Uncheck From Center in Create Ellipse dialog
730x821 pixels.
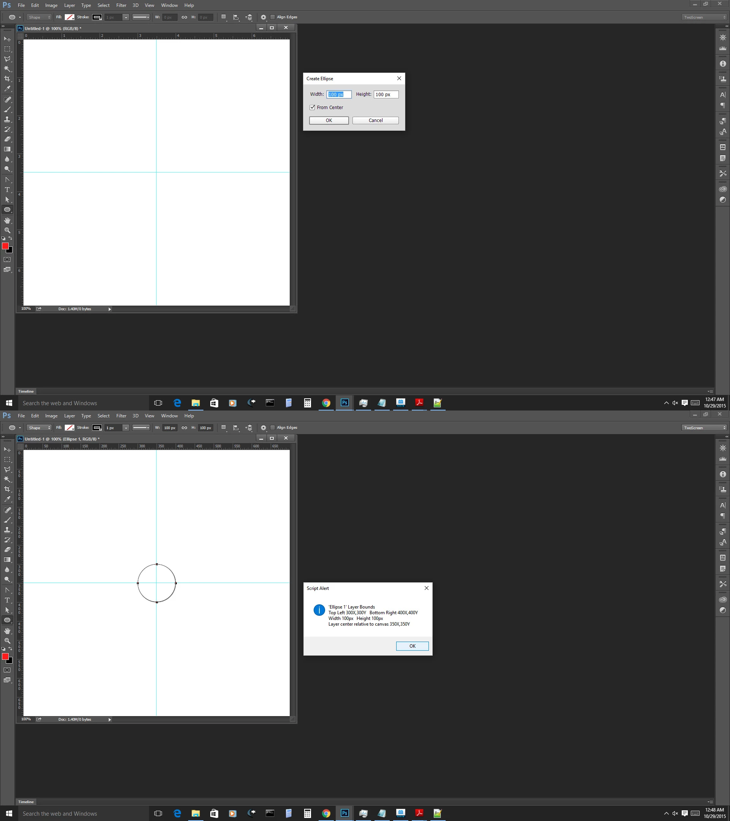pyautogui.click(x=312, y=107)
